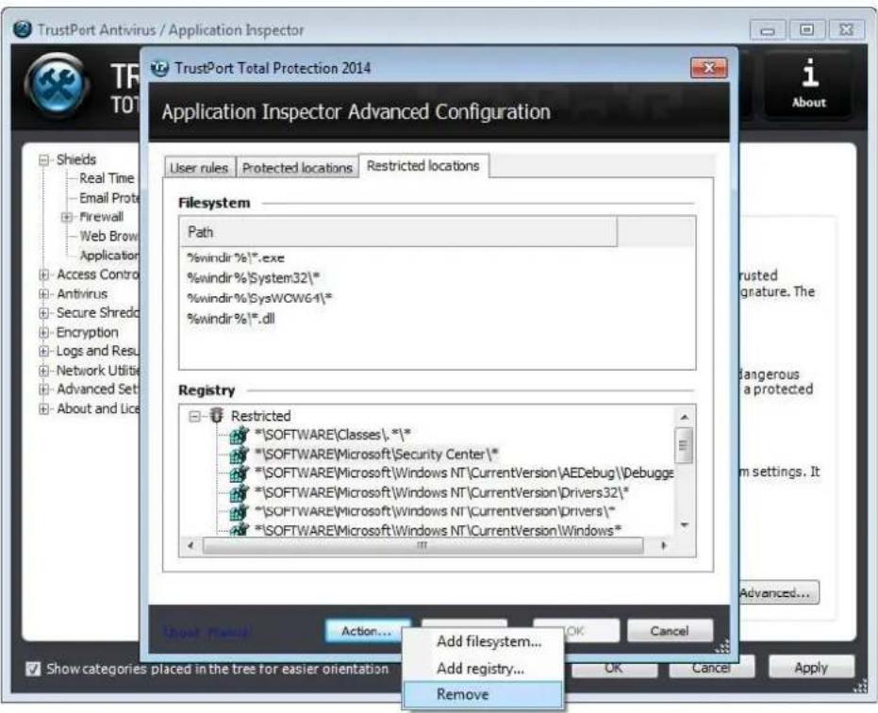Screen dimensions: 878x713
Task: Select the SOFTWARE\Microsoft\Security Center registry entry
Action: pyautogui.click(x=376, y=455)
